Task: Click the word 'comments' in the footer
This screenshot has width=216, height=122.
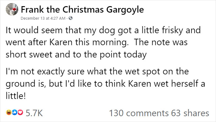Action: pyautogui.click(x=147, y=113)
